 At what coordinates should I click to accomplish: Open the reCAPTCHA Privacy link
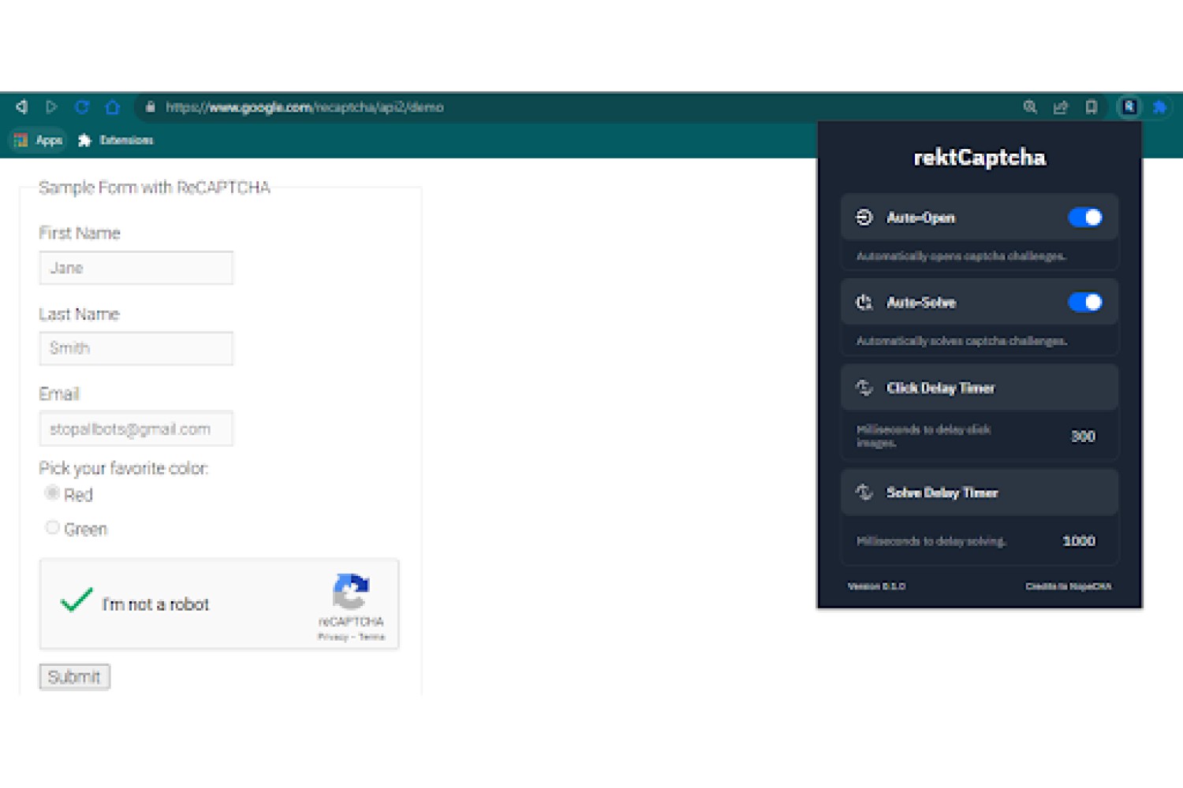coord(333,637)
